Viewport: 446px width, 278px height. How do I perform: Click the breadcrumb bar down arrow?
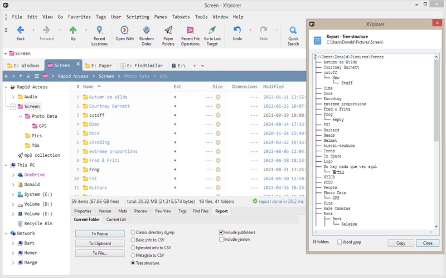pos(28,76)
